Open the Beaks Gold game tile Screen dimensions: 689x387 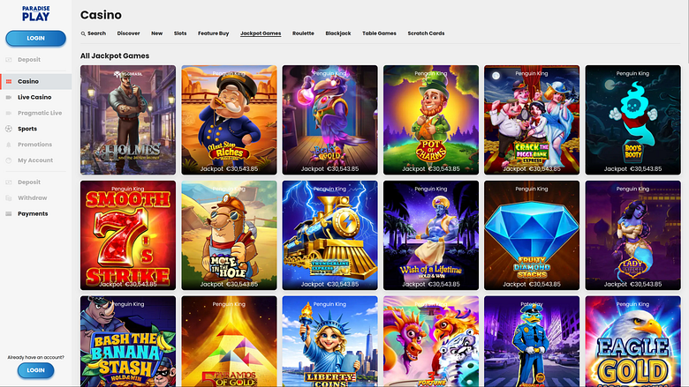(x=330, y=120)
